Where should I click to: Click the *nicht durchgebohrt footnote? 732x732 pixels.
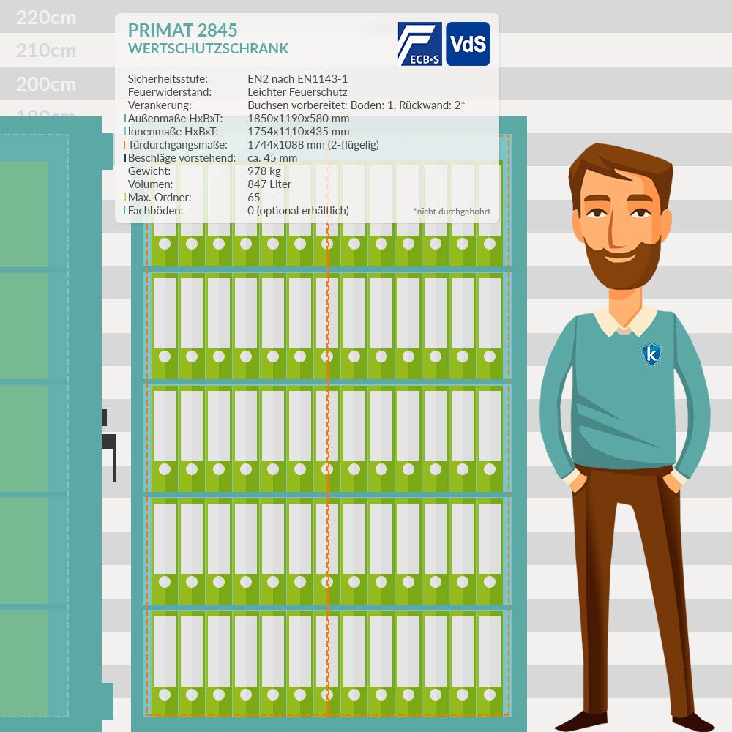tap(451, 212)
